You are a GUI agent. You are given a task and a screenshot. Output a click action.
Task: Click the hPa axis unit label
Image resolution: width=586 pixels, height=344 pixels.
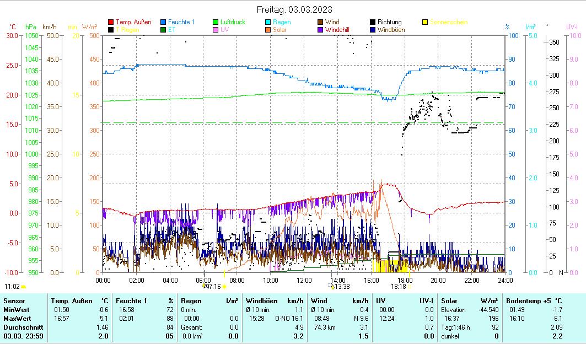coord(31,27)
